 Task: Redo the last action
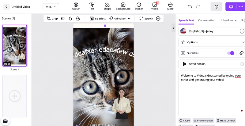point(198,7)
